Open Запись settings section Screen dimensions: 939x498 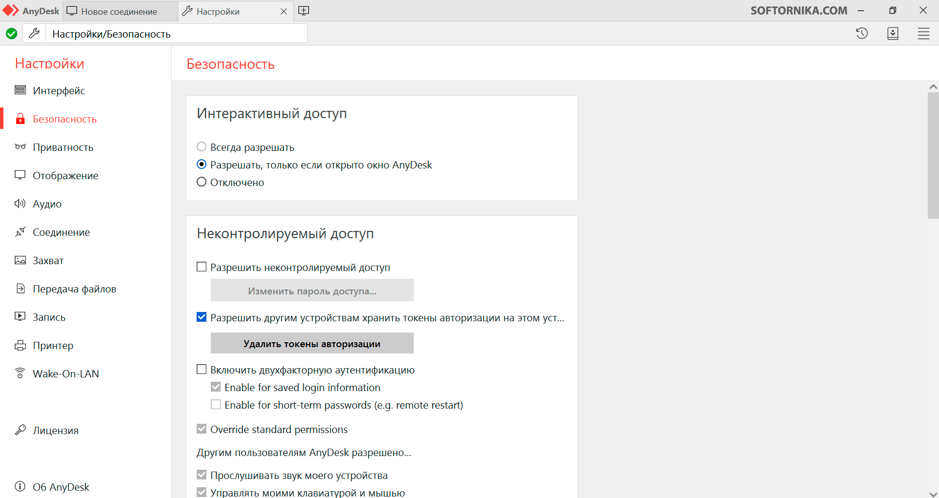point(49,317)
